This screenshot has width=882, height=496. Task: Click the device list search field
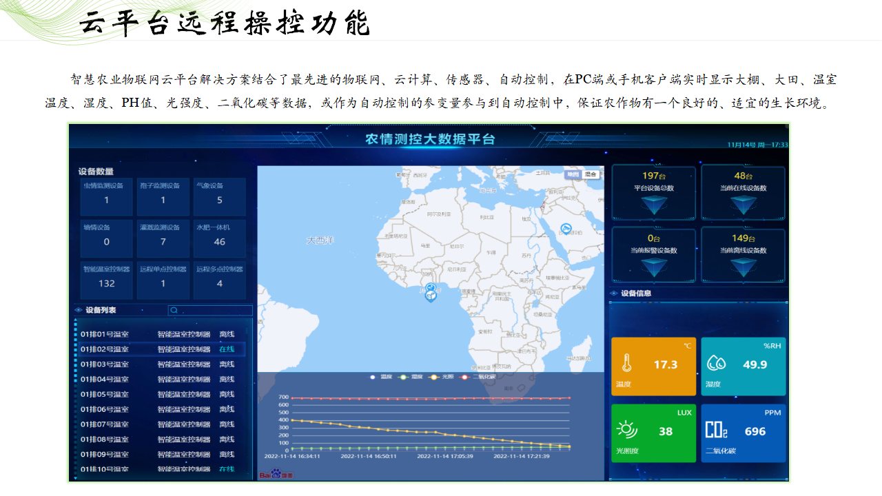click(210, 311)
